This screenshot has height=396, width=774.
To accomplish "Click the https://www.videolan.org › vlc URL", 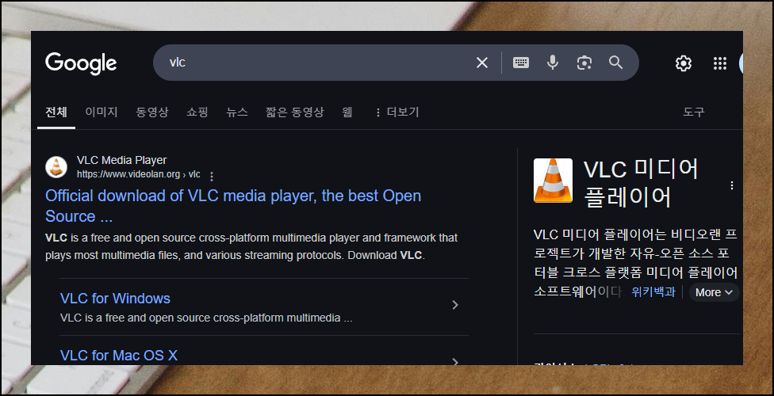I will click(x=139, y=174).
